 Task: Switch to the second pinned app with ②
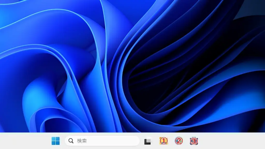[x=179, y=141]
